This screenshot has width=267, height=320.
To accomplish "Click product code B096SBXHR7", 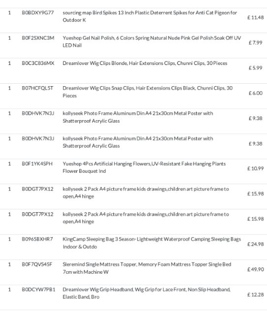I will [37, 239].
